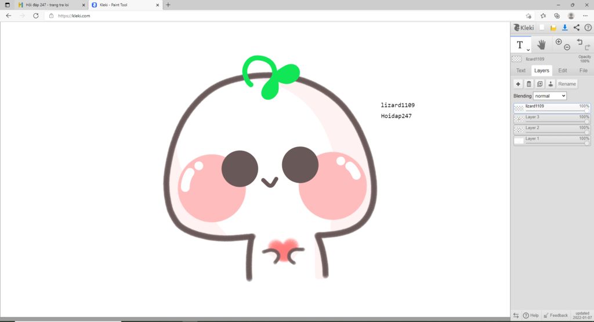Adjust opacity slider of Layer 2

coord(557,133)
